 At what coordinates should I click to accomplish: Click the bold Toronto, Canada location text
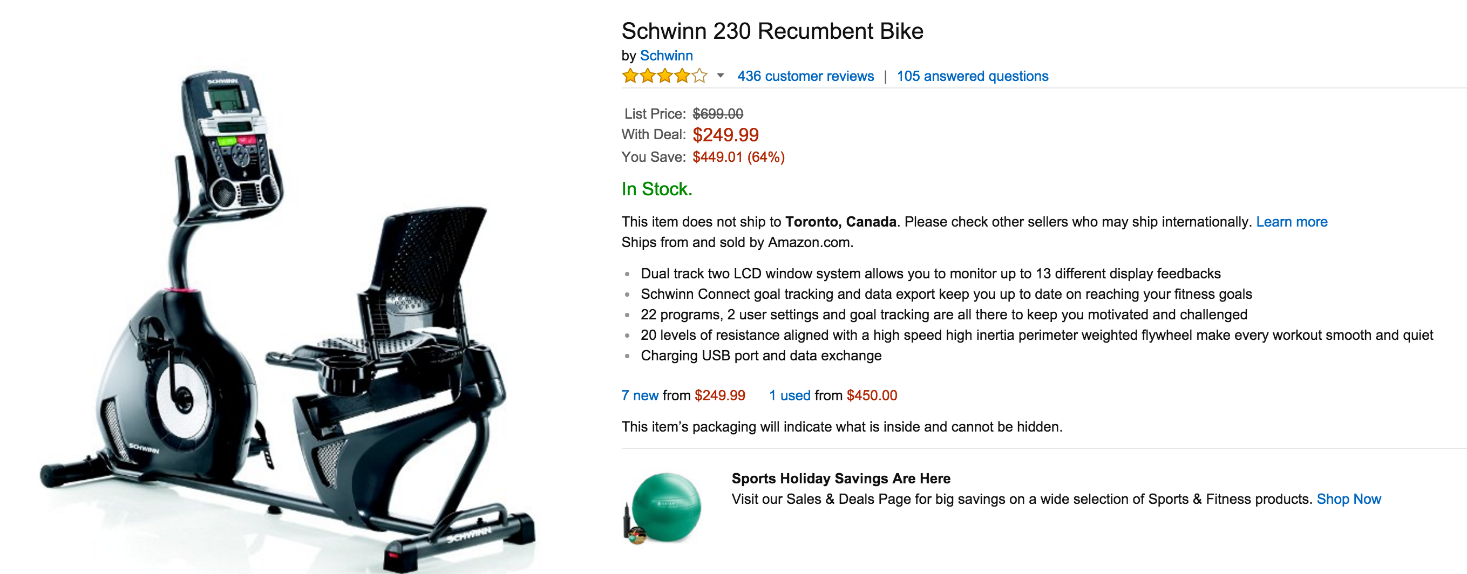coord(840,222)
